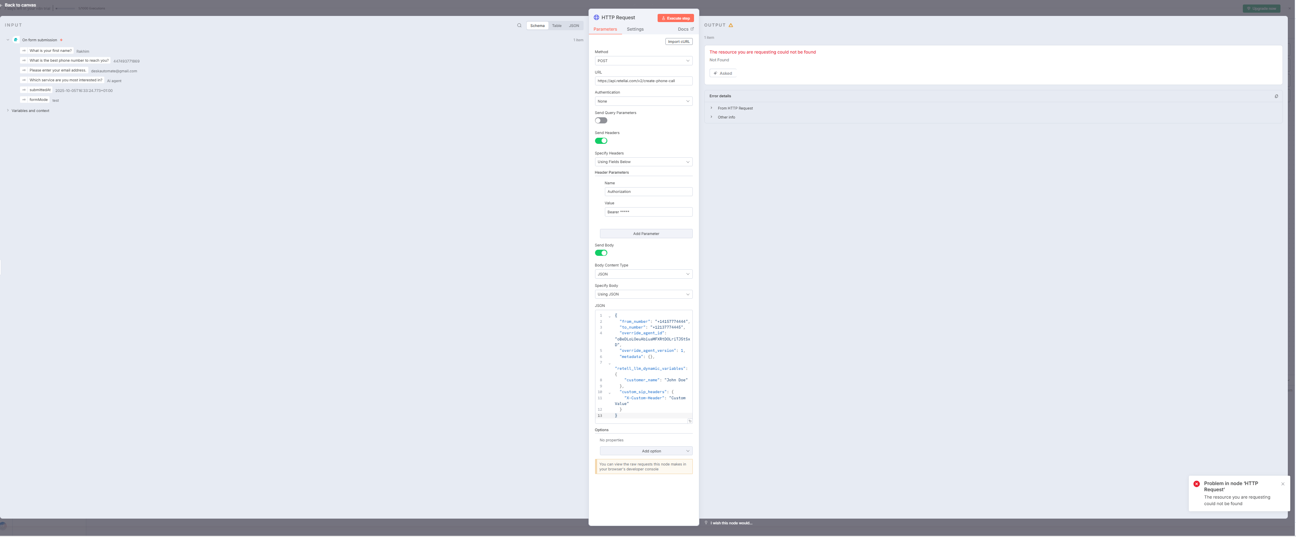Click the URL input field
This screenshot has width=1296, height=537.
643,81
